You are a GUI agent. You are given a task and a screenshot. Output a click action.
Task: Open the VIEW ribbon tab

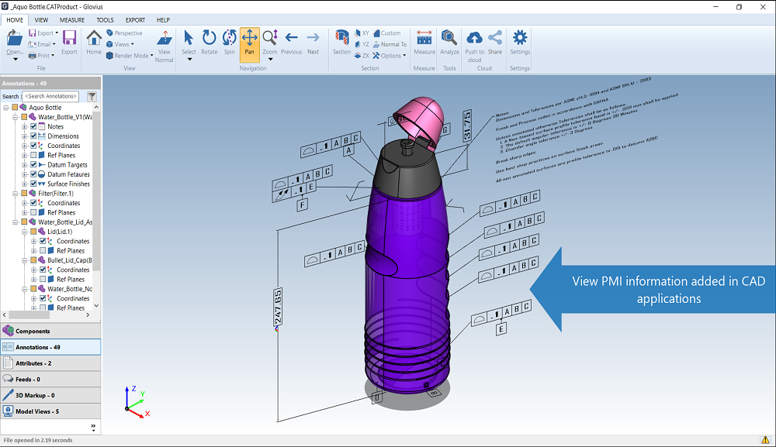41,20
